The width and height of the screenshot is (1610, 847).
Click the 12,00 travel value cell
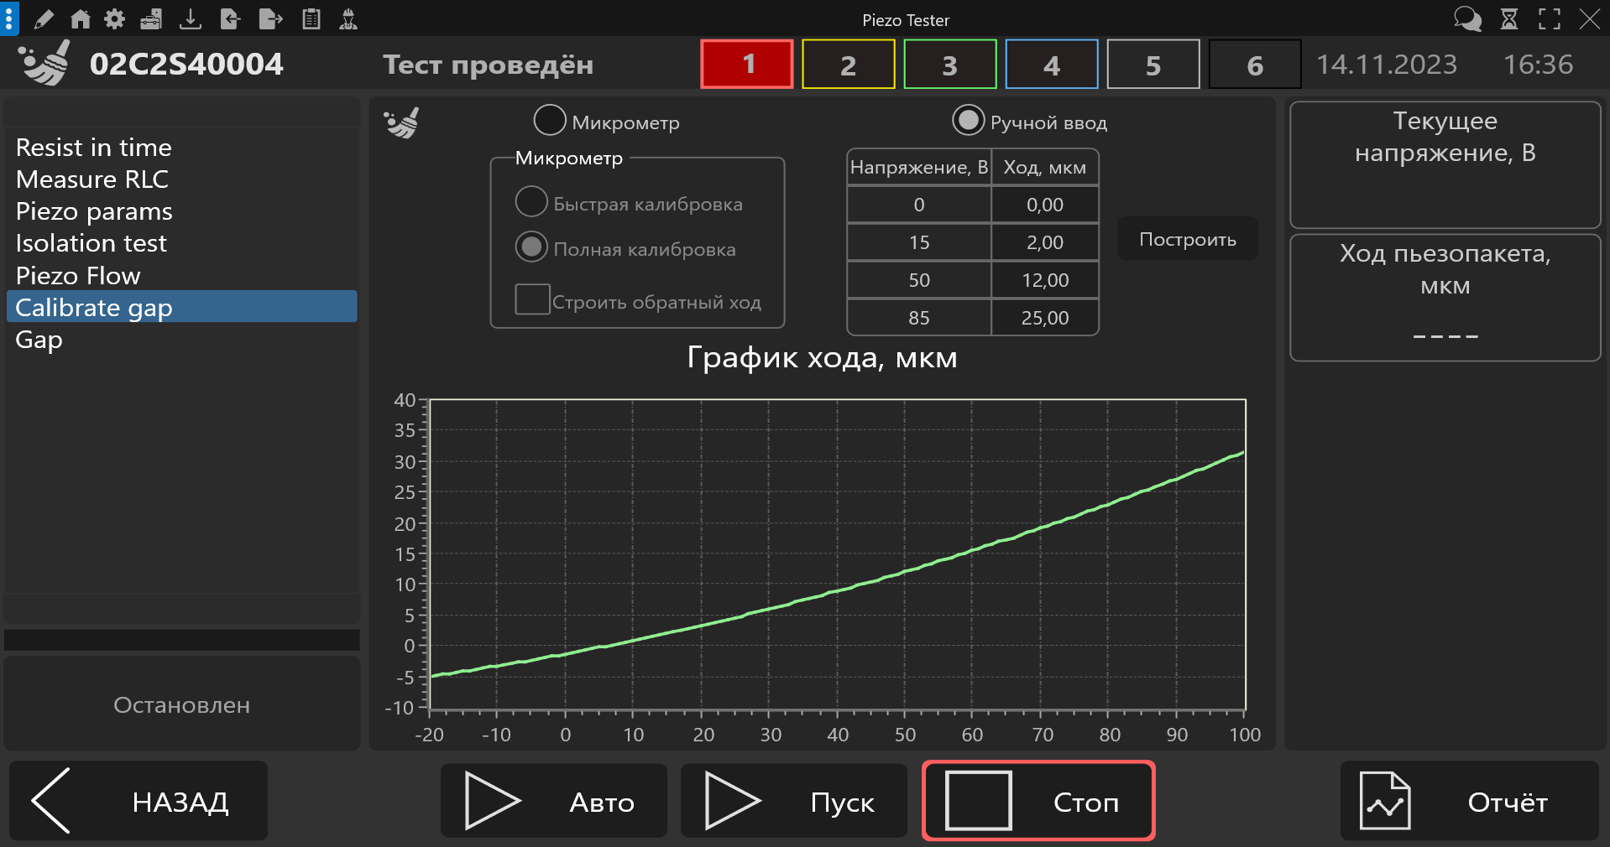tap(1045, 280)
